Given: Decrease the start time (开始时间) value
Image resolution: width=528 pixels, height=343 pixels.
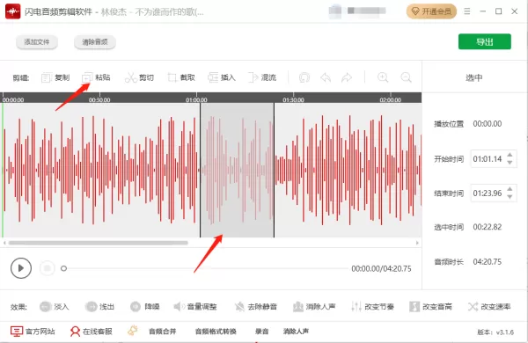Looking at the screenshot, I should point(510,163).
